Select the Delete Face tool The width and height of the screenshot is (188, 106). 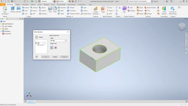pos(86,14)
